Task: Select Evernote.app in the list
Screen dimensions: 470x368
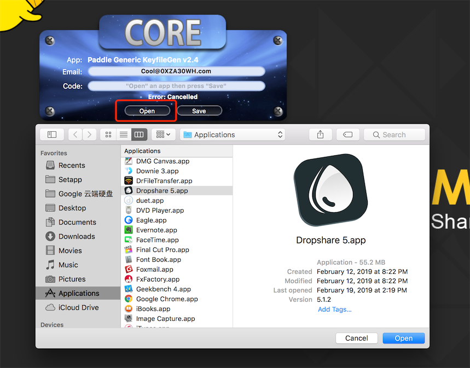Action: [x=177, y=230]
